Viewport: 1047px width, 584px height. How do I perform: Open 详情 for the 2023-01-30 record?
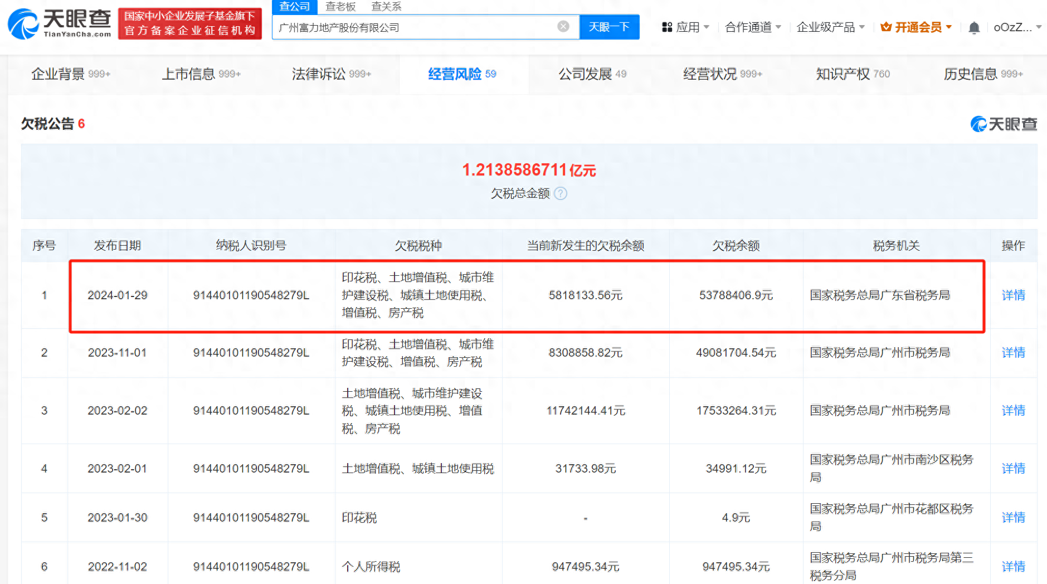coord(1013,518)
